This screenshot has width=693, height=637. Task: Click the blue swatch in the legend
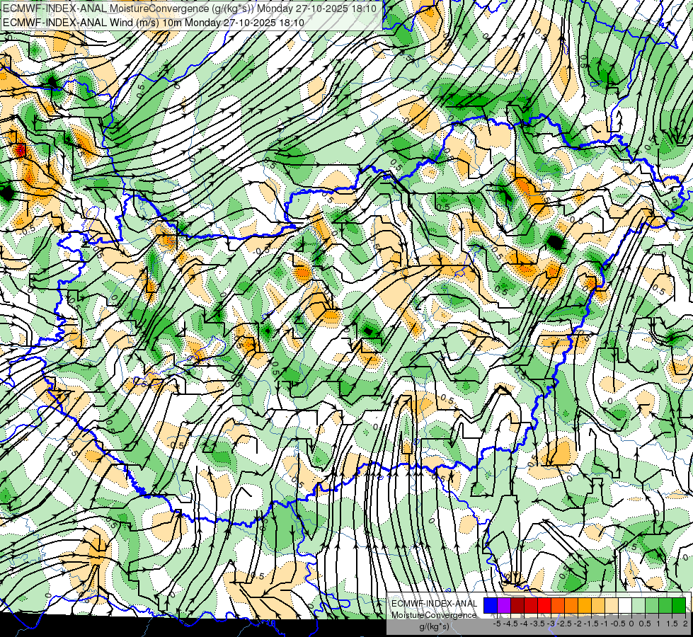491,605
